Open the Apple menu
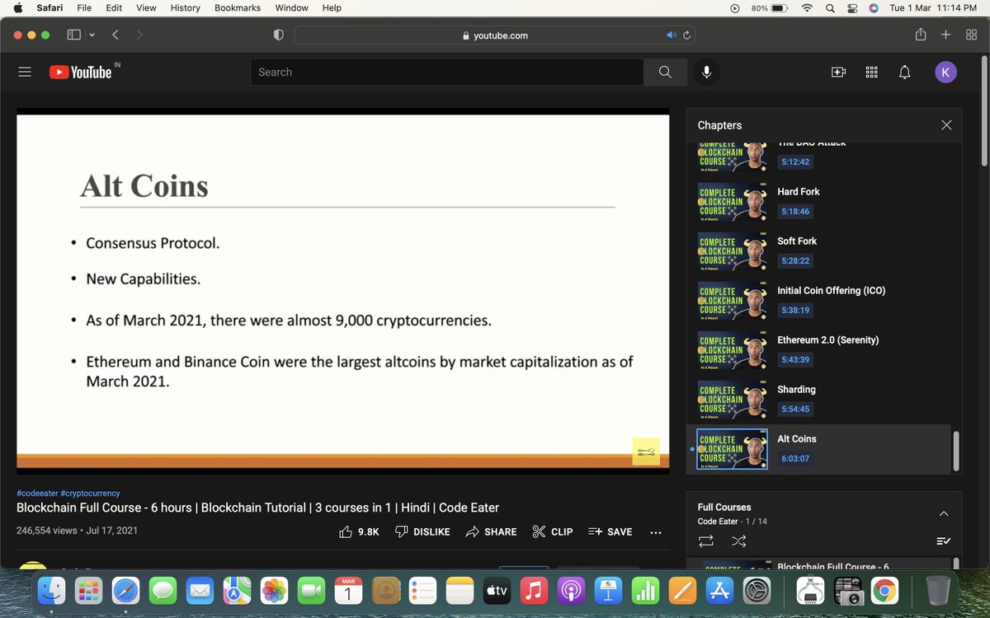Image resolution: width=990 pixels, height=618 pixels. click(x=18, y=8)
